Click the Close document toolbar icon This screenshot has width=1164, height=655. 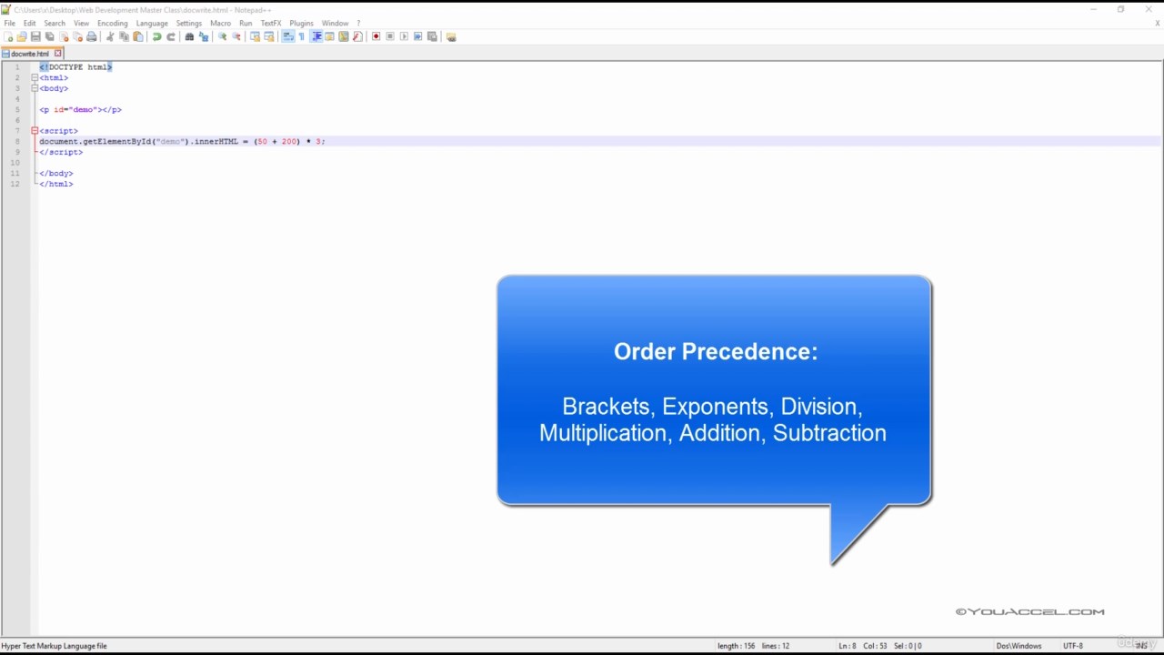[64, 36]
